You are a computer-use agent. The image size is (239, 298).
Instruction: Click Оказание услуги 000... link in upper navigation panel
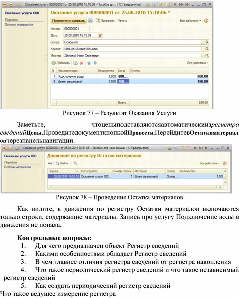23,13
